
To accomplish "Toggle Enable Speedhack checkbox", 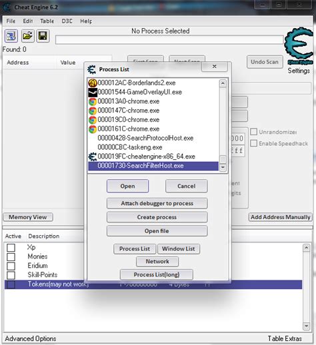I will (x=253, y=143).
